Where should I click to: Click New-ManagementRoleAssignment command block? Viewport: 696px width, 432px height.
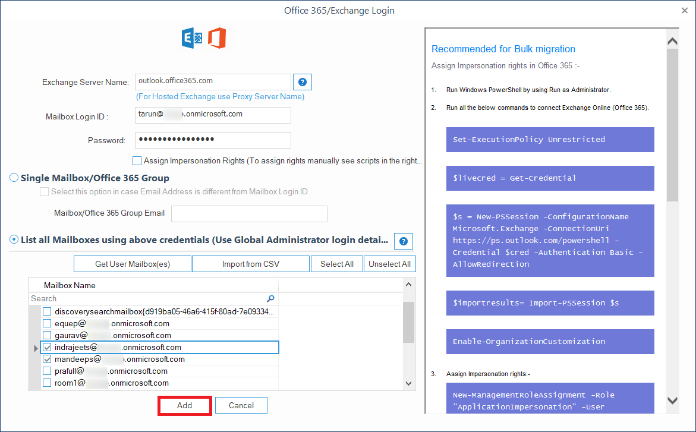tap(550, 398)
